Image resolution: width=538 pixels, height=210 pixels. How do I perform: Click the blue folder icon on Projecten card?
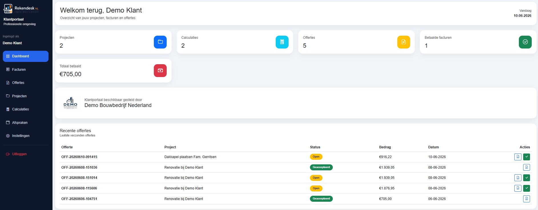click(160, 42)
